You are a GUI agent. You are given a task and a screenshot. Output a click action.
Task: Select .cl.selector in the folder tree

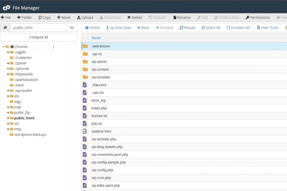click(23, 58)
